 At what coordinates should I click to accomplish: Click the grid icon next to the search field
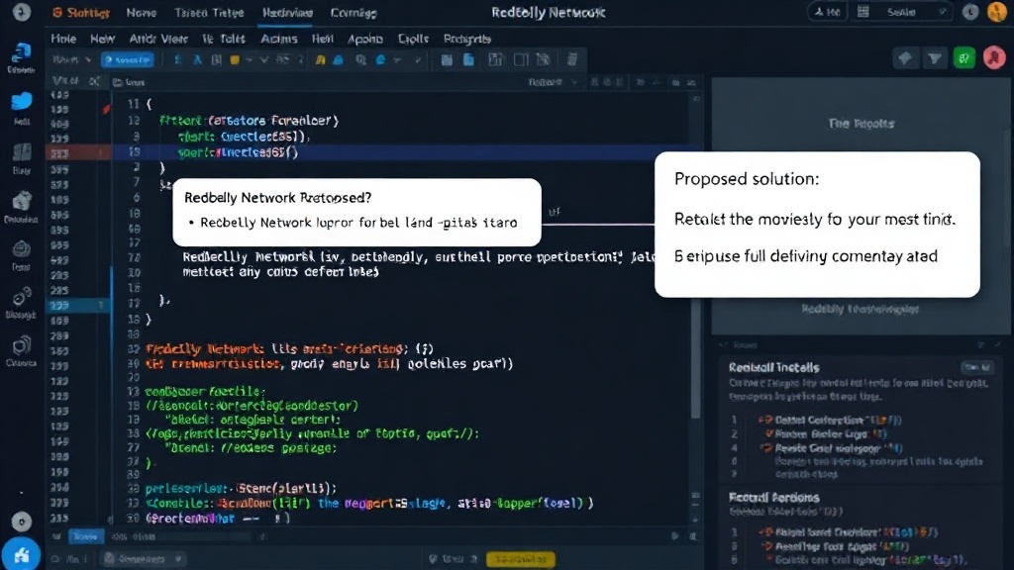click(862, 12)
